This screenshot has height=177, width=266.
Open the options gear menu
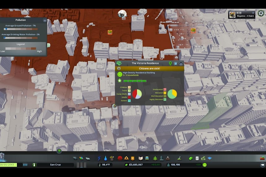pos(261,13)
